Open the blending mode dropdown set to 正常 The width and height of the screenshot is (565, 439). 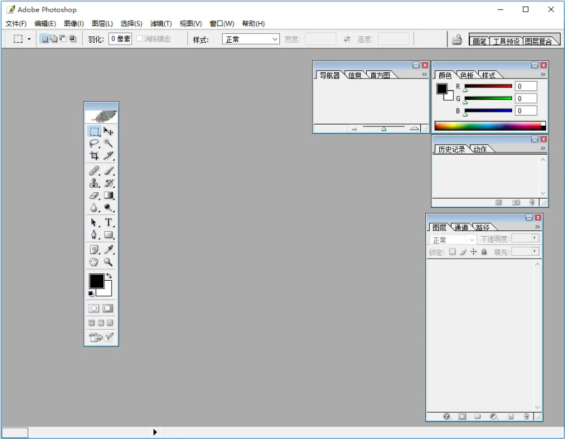(450, 239)
